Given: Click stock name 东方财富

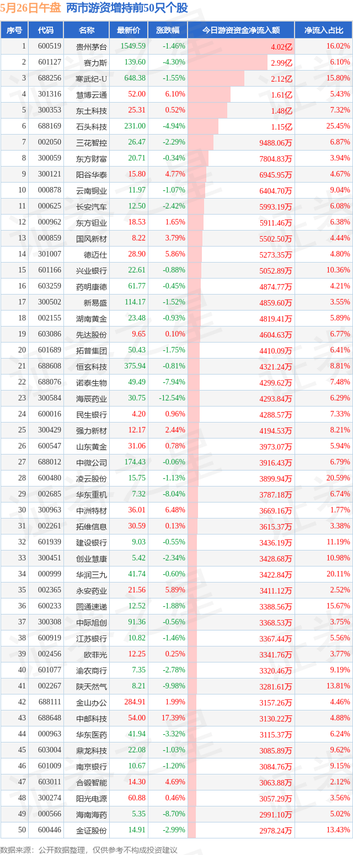Looking at the screenshot, I should pyautogui.click(x=92, y=158).
